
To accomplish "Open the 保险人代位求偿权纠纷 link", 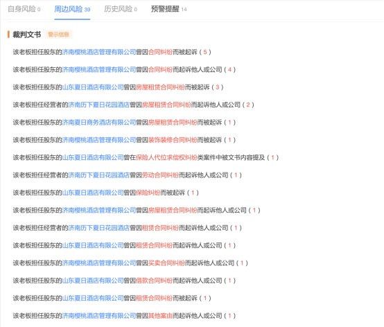I will [166, 157].
